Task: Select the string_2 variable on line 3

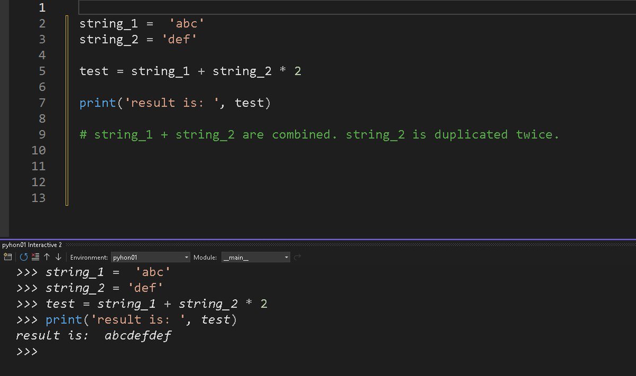Action: pos(108,39)
